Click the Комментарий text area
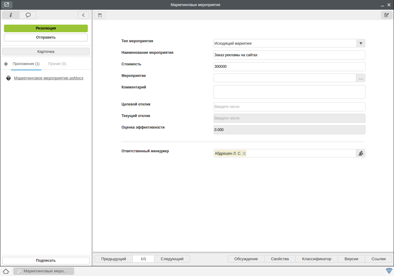The image size is (394, 276). [290, 92]
